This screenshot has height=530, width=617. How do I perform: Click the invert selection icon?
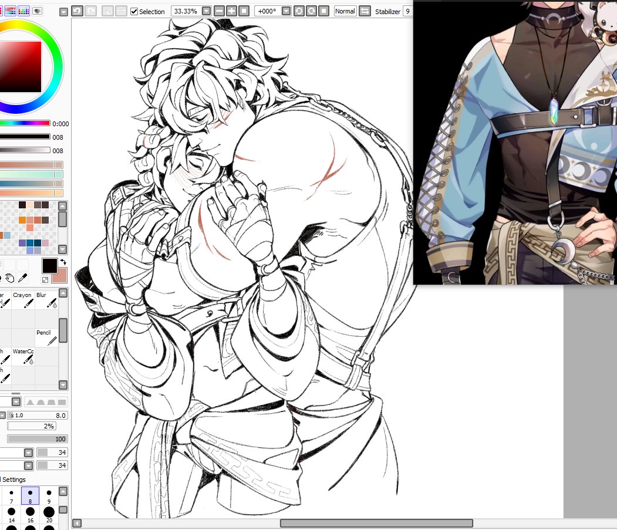[121, 11]
